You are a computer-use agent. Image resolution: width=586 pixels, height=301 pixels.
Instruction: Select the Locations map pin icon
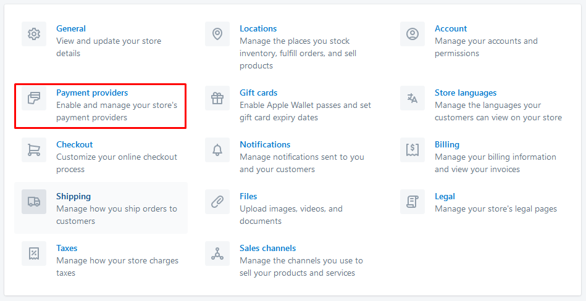coord(217,34)
